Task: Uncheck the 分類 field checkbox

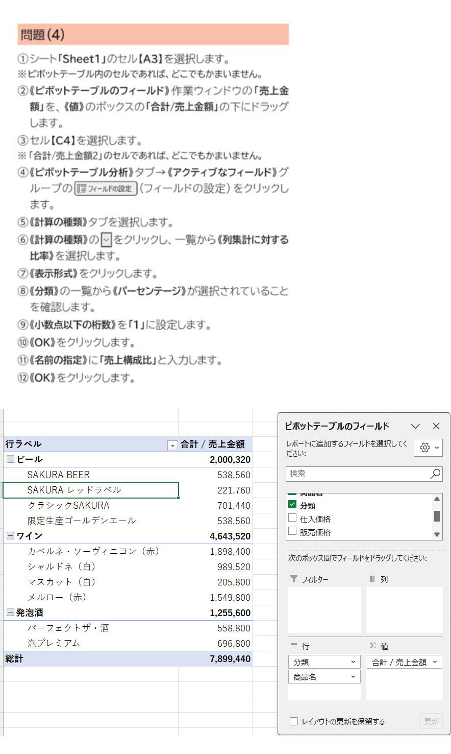Action: coord(292,505)
